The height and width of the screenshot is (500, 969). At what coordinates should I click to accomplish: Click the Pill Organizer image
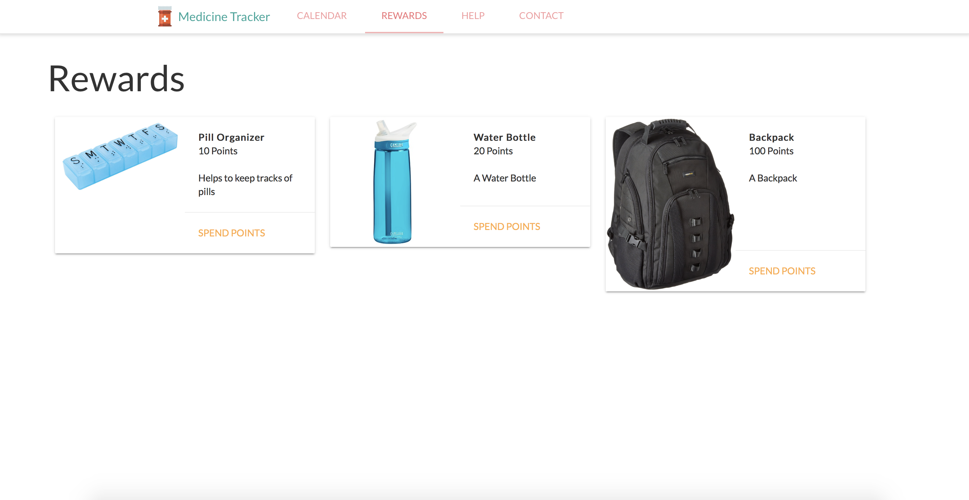(120, 155)
